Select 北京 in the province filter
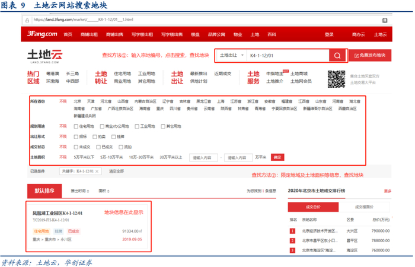The height and width of the screenshot is (267, 415). tap(77, 101)
